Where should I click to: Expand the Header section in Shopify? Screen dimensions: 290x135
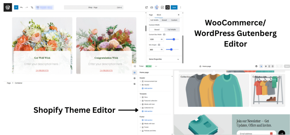[x=140, y=85]
